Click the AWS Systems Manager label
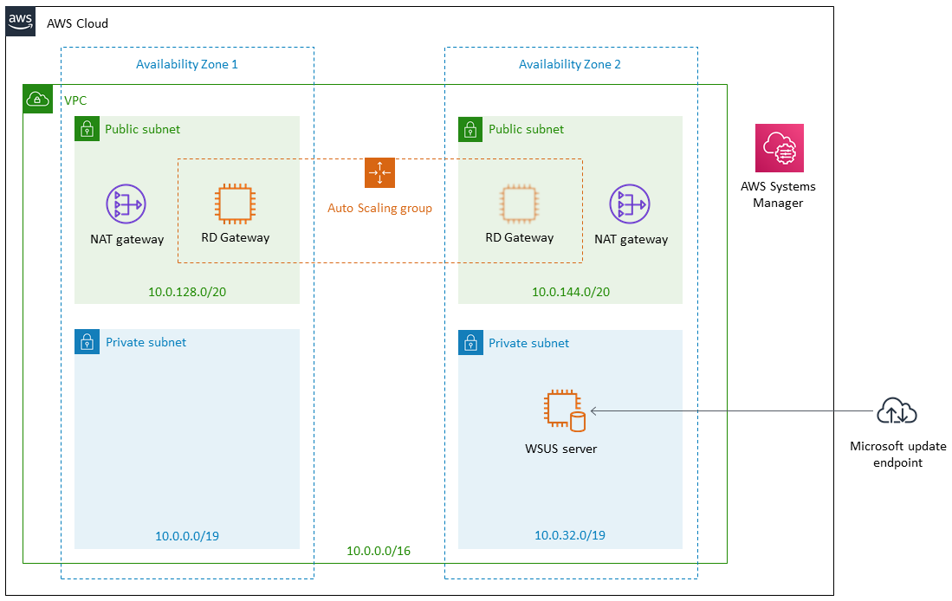This screenshot has width=952, height=601. coord(778,194)
